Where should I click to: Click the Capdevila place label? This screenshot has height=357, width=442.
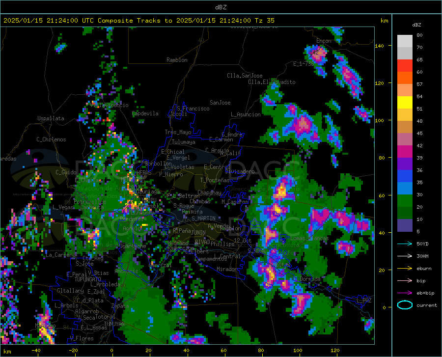(145, 113)
